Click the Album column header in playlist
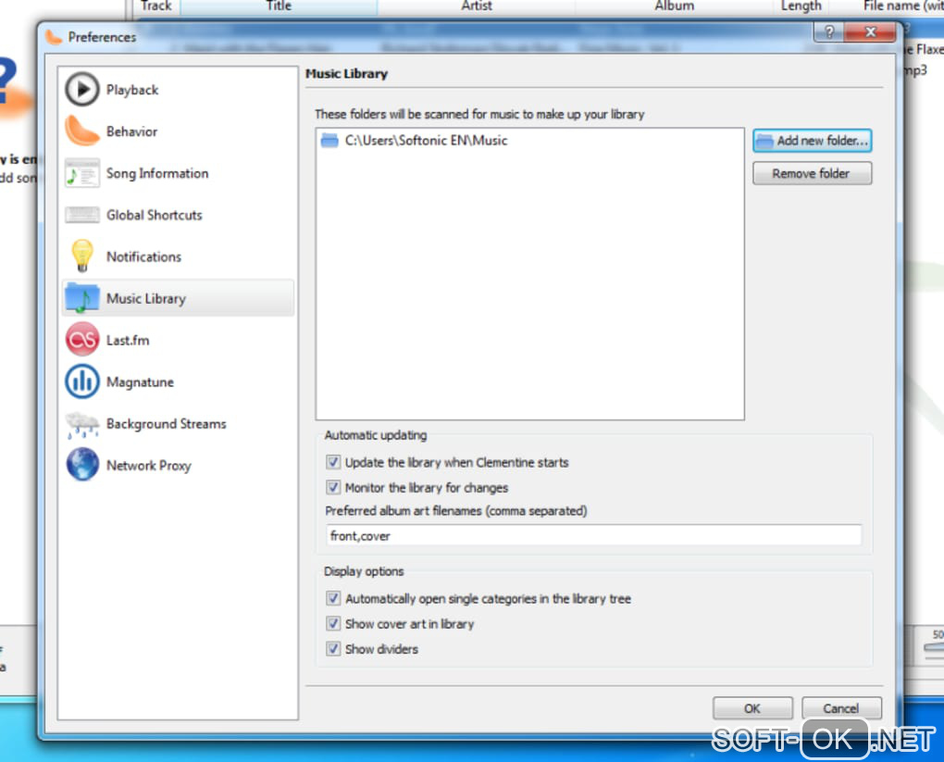 pos(675,6)
